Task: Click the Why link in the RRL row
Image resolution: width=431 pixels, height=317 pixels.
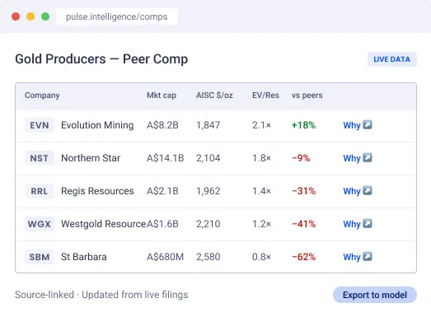Action: (x=352, y=191)
